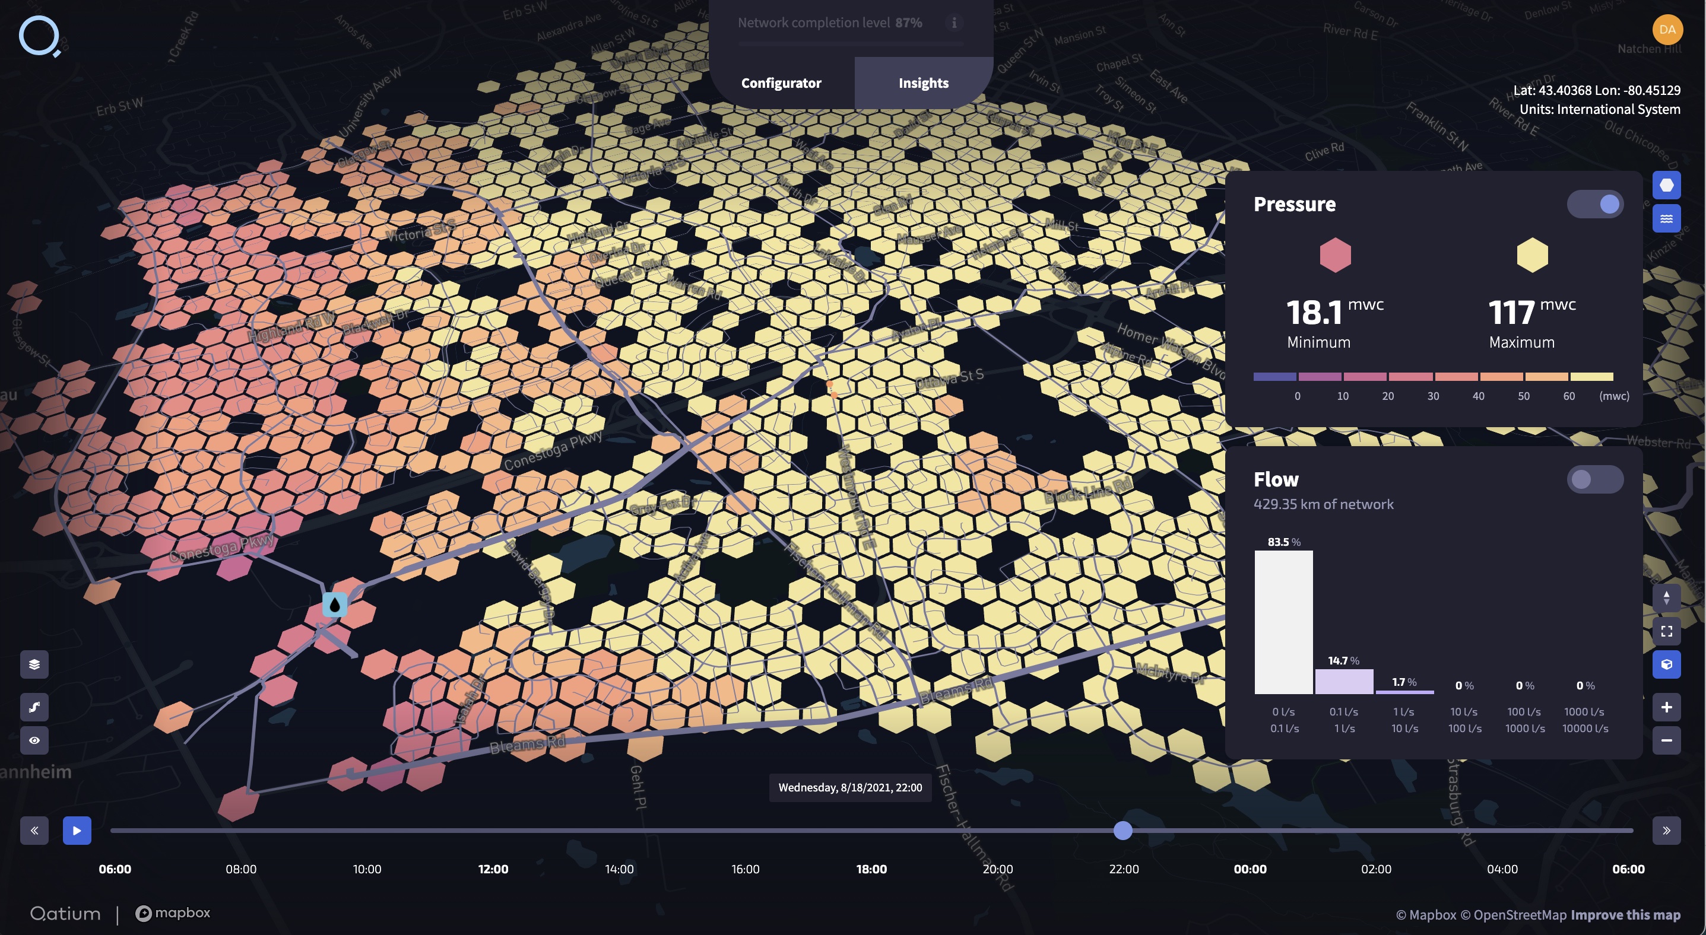This screenshot has width=1706, height=935.
Task: Skip forward with double-chevron right button
Action: pyautogui.click(x=1666, y=831)
